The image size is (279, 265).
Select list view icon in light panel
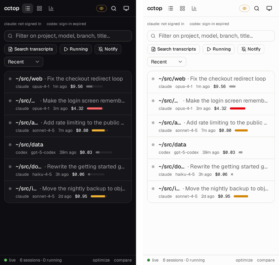tap(170, 8)
